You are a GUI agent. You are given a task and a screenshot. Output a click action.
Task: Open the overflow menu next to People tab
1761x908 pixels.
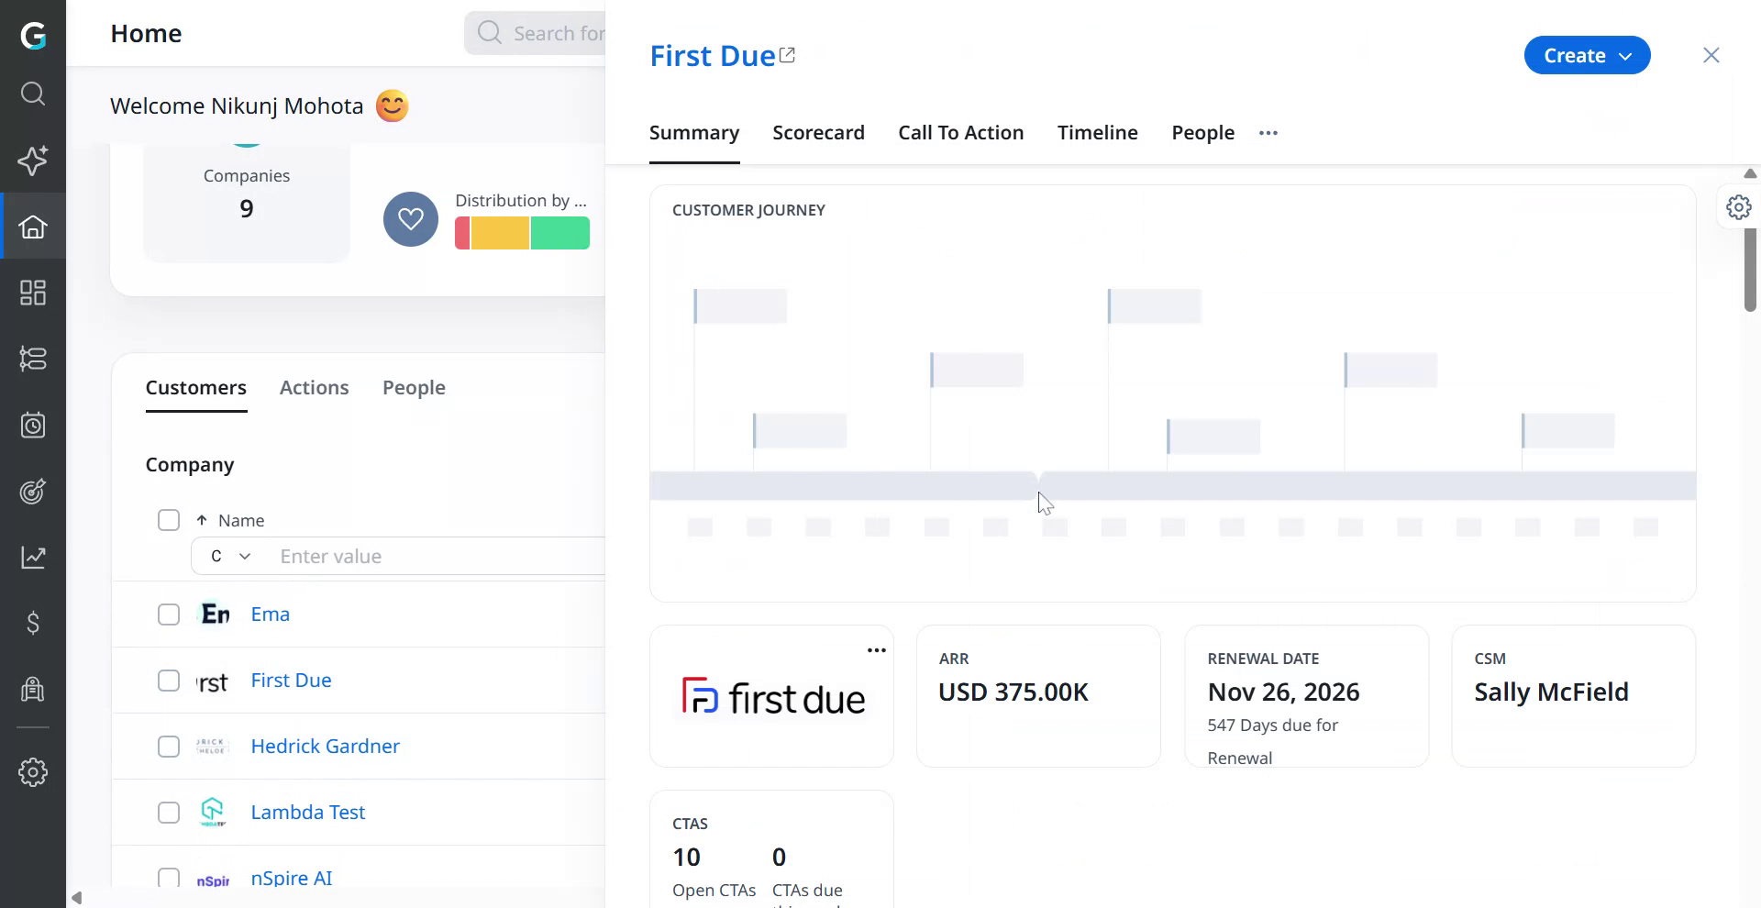click(1268, 132)
